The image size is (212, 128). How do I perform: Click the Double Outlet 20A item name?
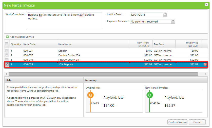69,55
